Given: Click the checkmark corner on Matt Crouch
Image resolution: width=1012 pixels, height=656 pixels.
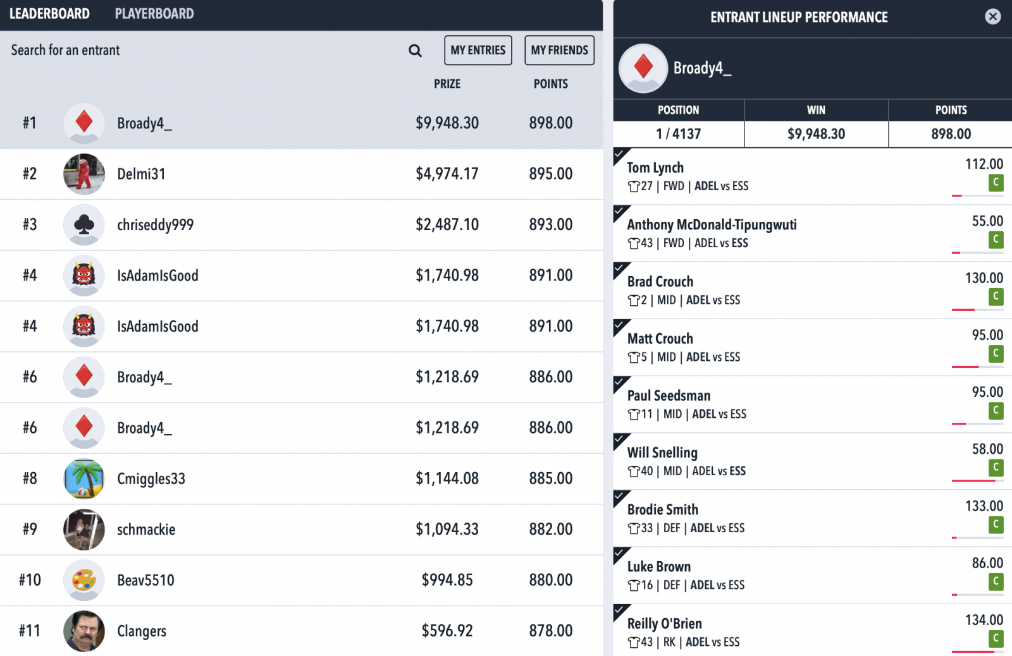Looking at the screenshot, I should click(x=620, y=325).
